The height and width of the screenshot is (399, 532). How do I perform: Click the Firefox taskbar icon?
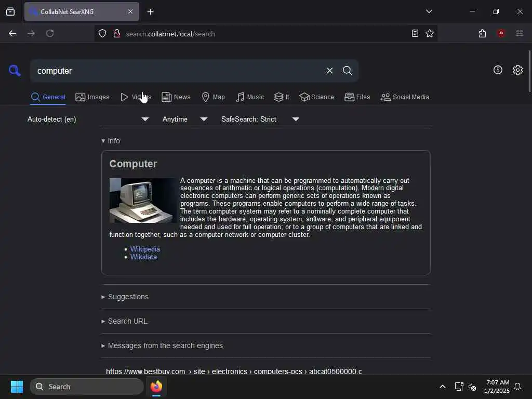(x=156, y=387)
